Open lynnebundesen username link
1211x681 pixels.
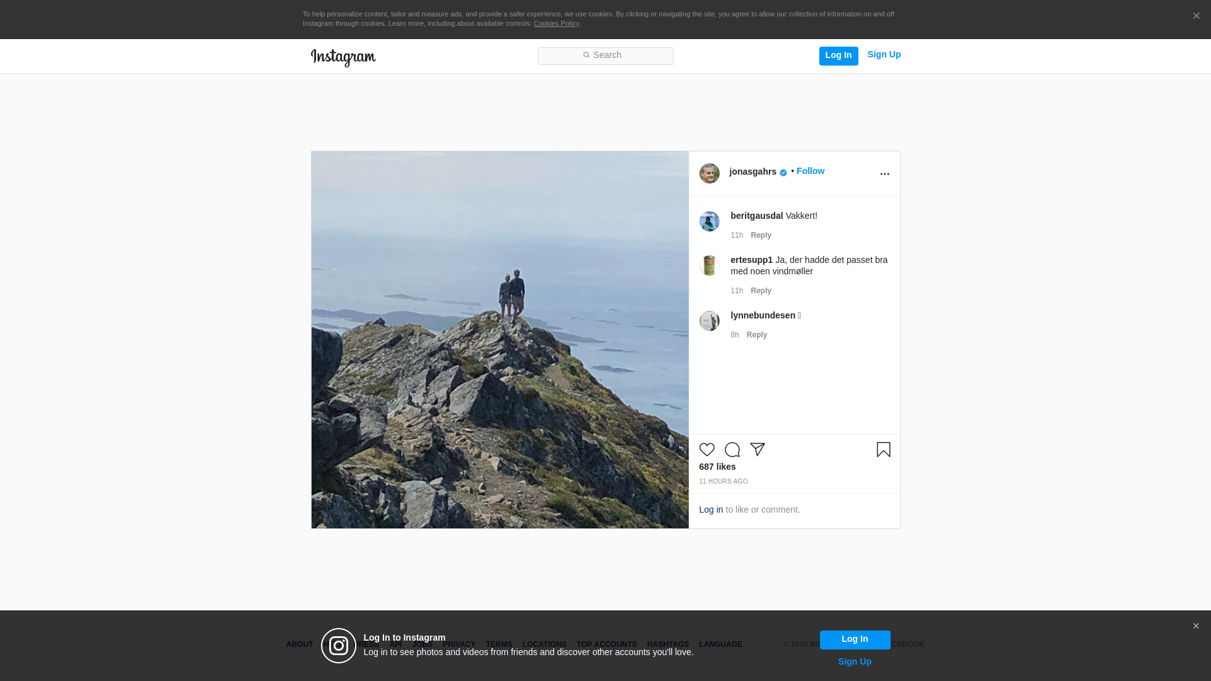[x=763, y=315]
